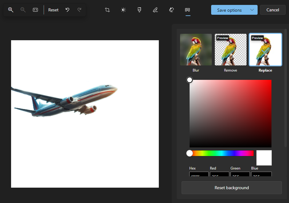Click the 1:1 actual size icon
Image resolution: width=289 pixels, height=203 pixels.
click(x=35, y=10)
